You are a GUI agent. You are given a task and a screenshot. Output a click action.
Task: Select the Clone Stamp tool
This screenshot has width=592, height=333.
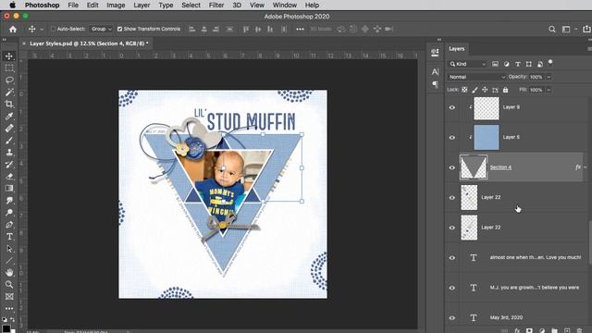[x=9, y=153]
